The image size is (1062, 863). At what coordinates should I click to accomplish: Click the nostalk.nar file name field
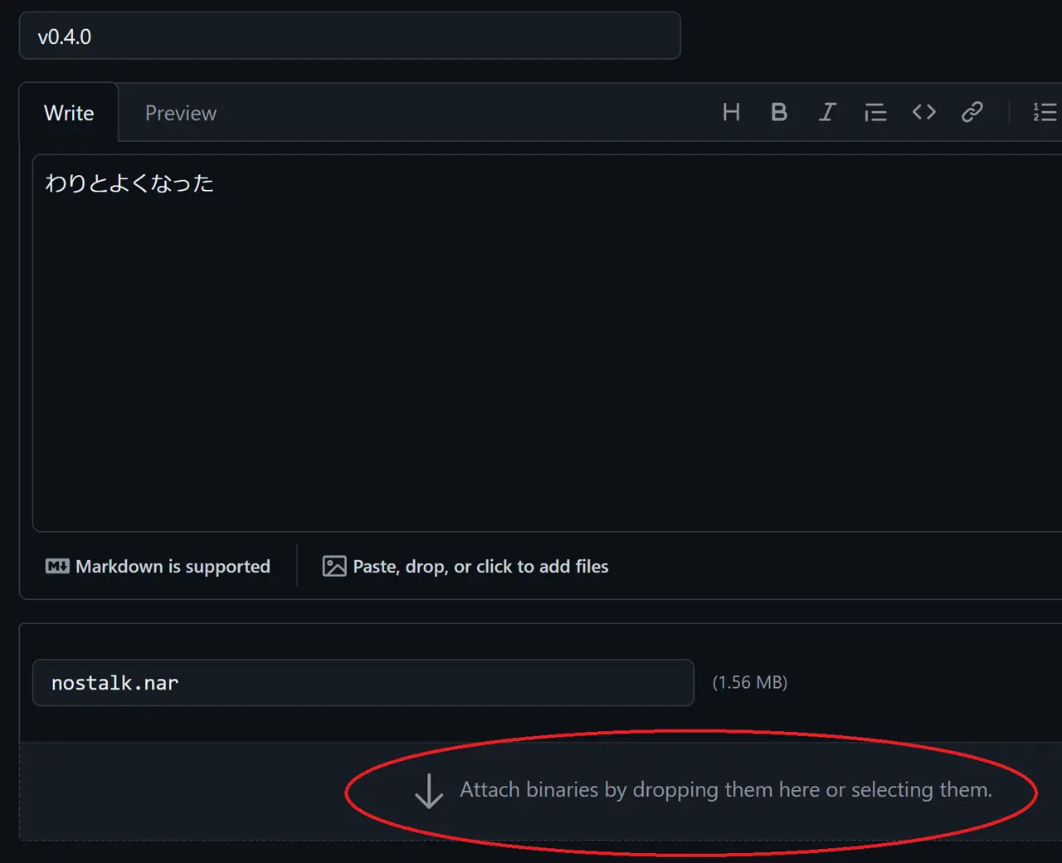pyautogui.click(x=363, y=683)
